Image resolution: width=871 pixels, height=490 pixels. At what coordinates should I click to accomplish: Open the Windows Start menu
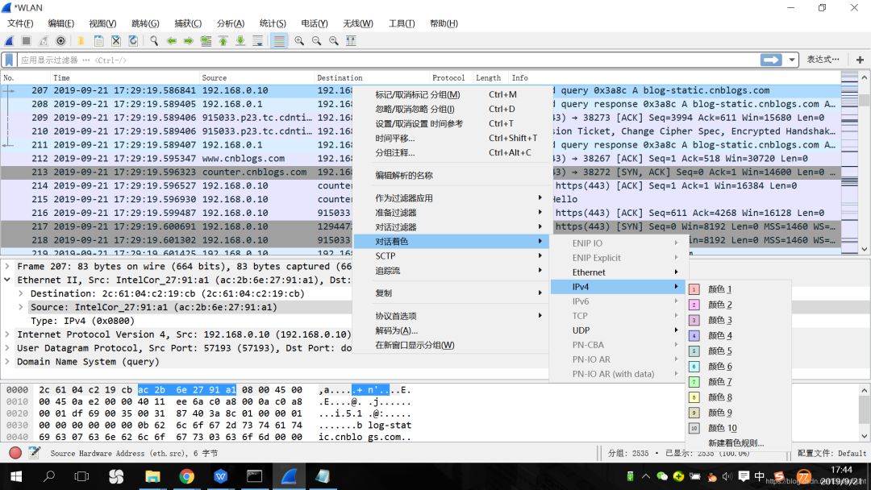coord(16,476)
